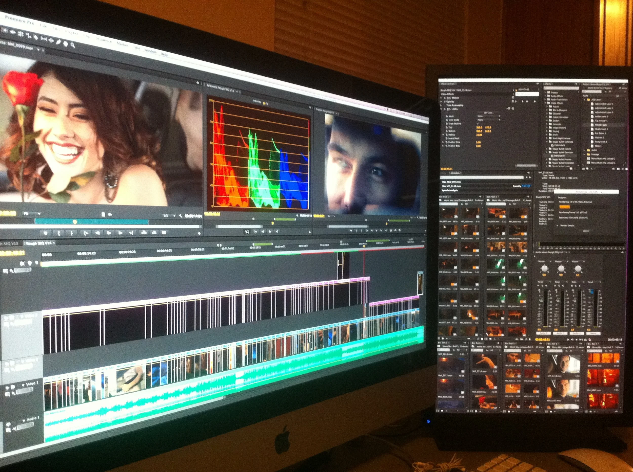Toggle Audio 1 track speaker output

tap(8, 424)
